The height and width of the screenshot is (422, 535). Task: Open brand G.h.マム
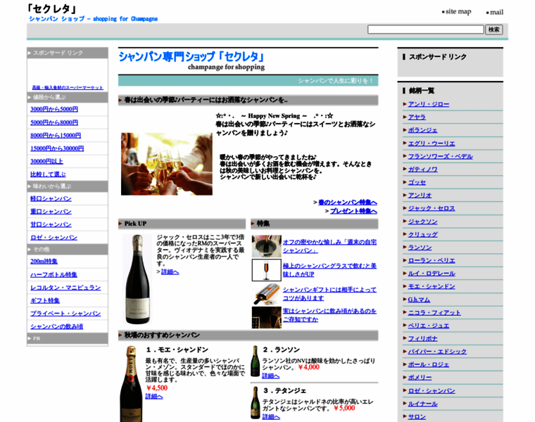[x=419, y=300]
